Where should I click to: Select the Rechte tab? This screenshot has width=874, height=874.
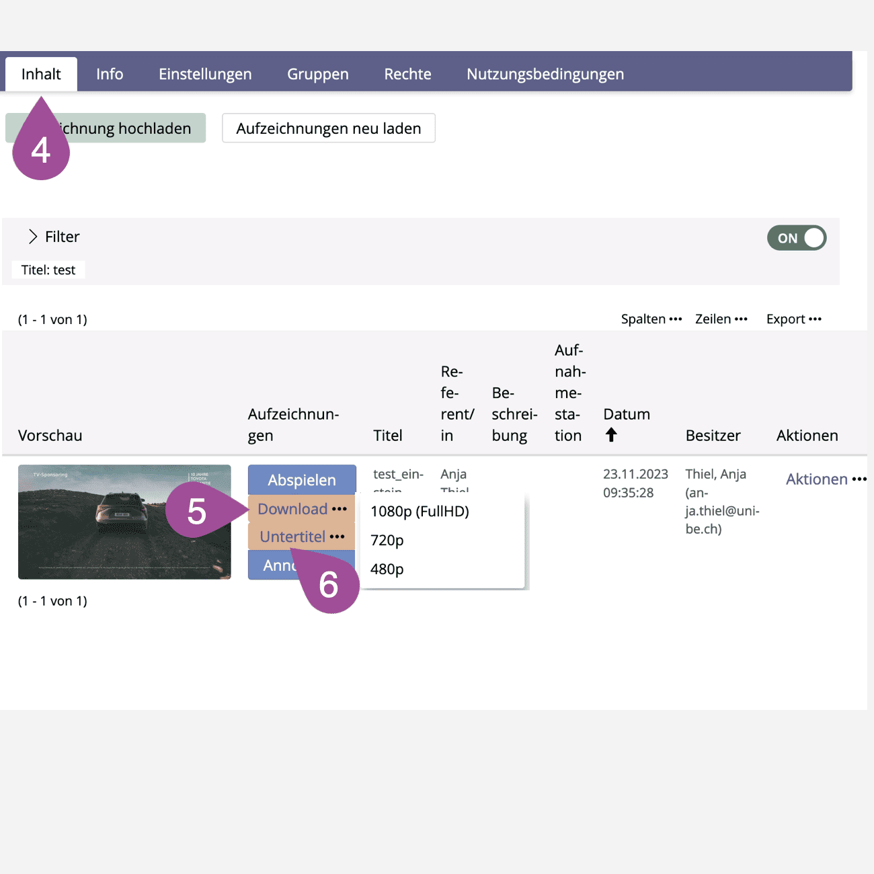coord(407,74)
